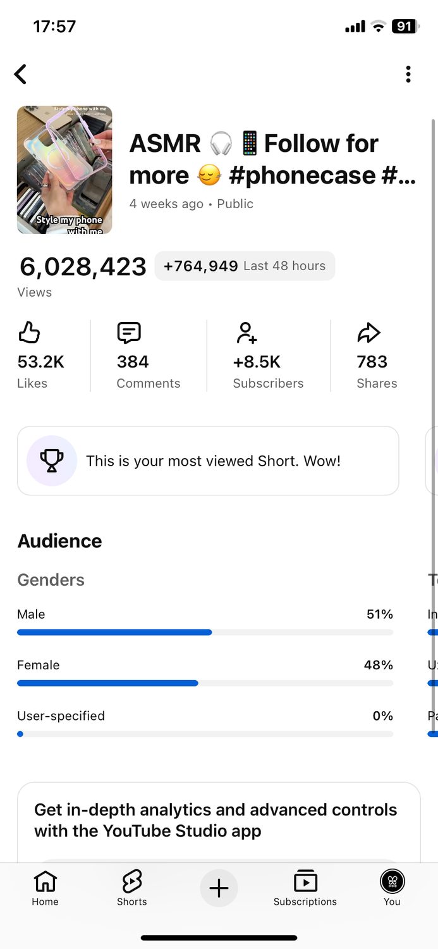Image resolution: width=438 pixels, height=949 pixels.
Task: Open the phone case video thumbnail
Action: tap(64, 170)
